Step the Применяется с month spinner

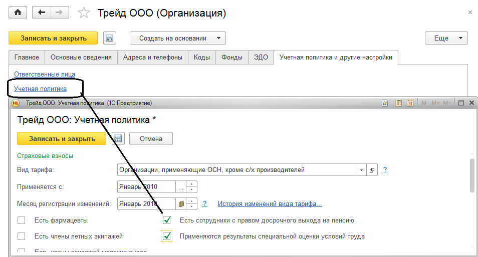pyautogui.click(x=192, y=187)
